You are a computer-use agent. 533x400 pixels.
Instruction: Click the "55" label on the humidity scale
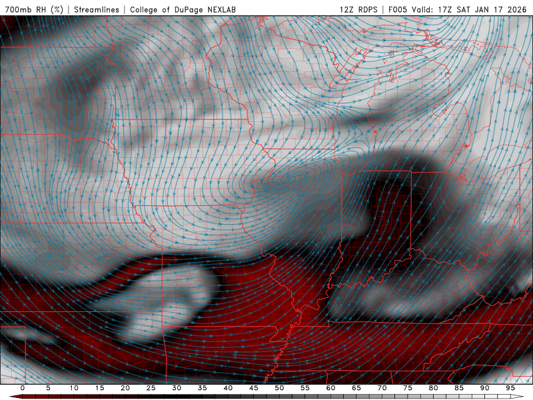pyautogui.click(x=305, y=388)
